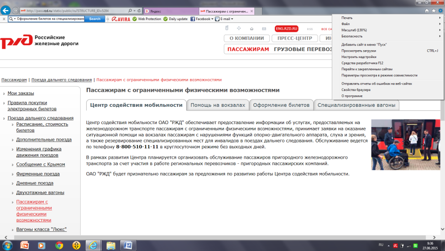Click Web Protection status in toolbar
445x251 pixels.
pyautogui.click(x=147, y=19)
